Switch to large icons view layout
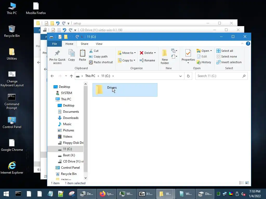Image resolution: width=266 pixels, height=199 pixels. [247, 183]
